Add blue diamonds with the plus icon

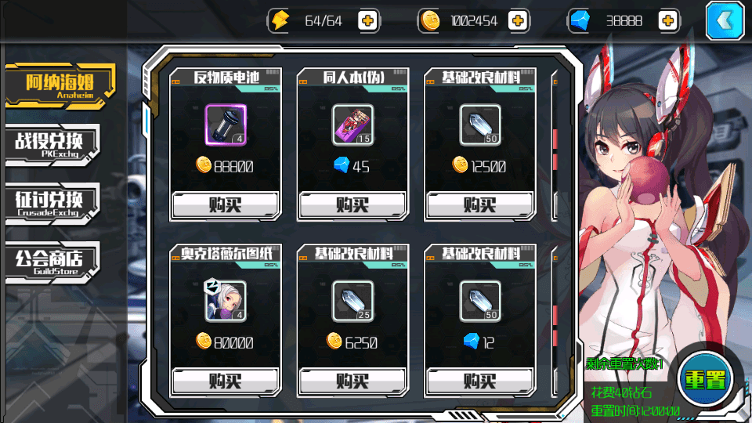coord(668,20)
